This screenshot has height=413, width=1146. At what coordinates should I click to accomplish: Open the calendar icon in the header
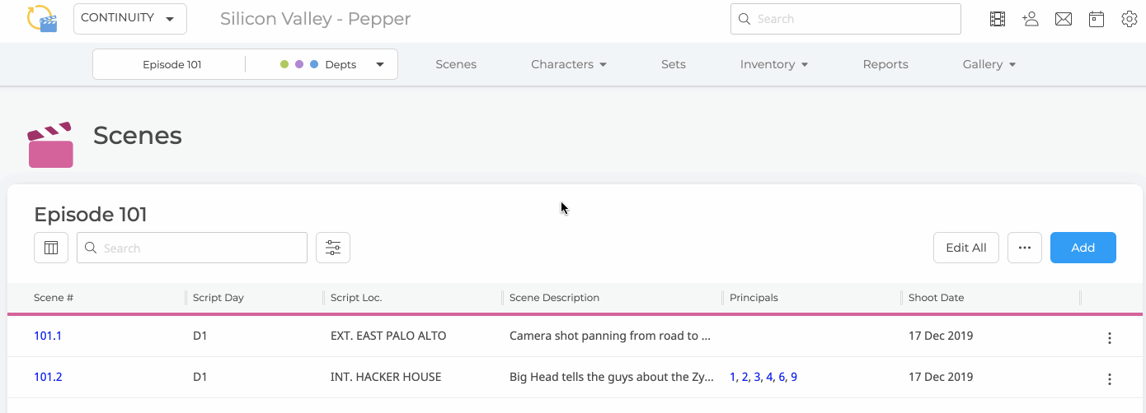tap(1097, 19)
